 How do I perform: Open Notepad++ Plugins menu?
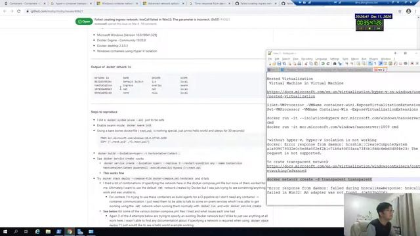tap(373, 59)
